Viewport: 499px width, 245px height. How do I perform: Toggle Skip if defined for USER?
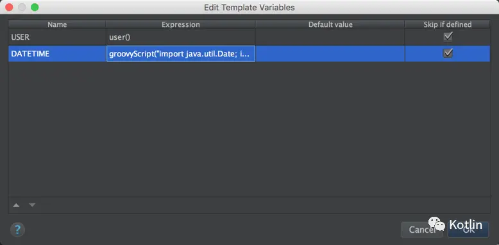448,37
